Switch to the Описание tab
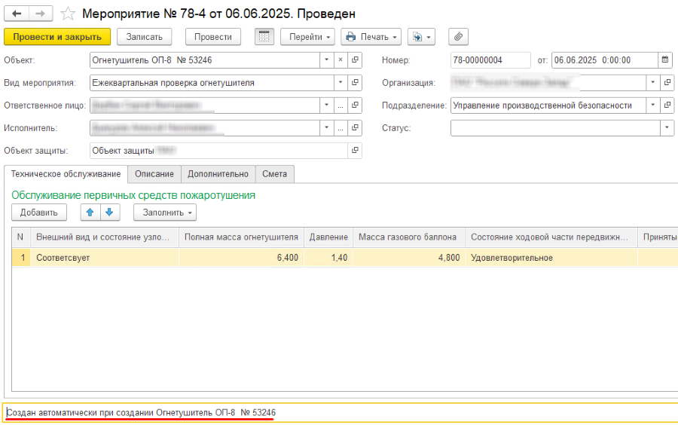The height and width of the screenshot is (425, 678). (x=154, y=174)
